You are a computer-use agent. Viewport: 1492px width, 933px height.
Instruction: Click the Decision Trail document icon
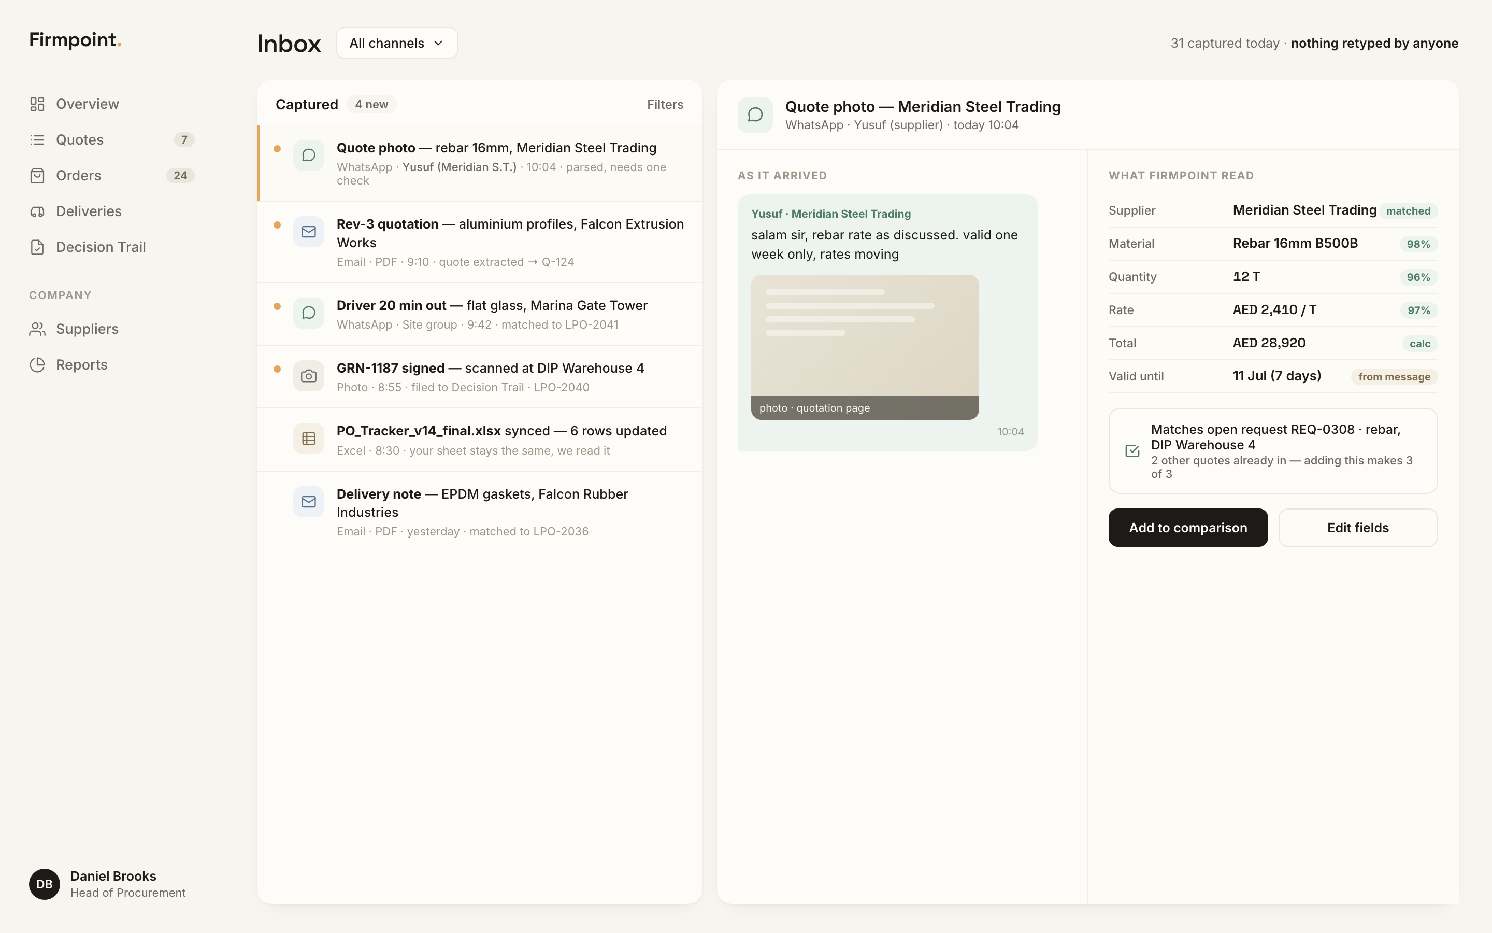tap(37, 247)
